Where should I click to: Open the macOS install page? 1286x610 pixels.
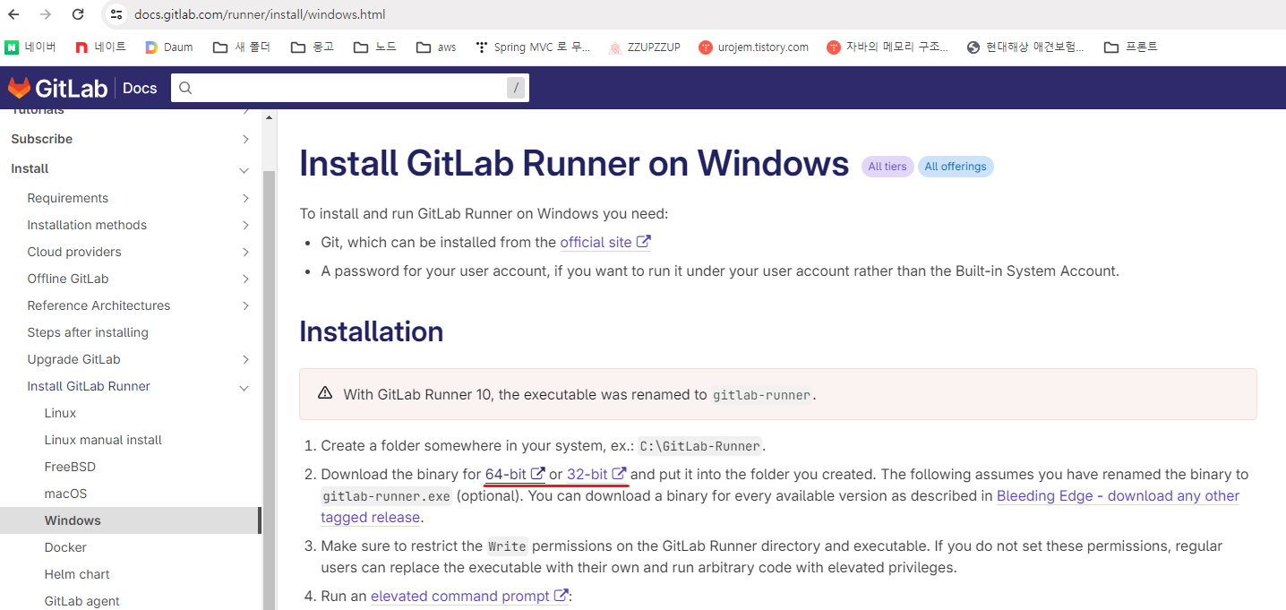pos(65,494)
